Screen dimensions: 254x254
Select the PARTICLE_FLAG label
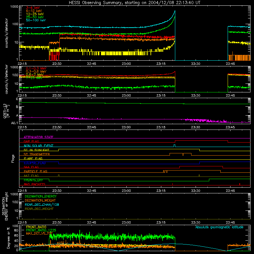36,171
